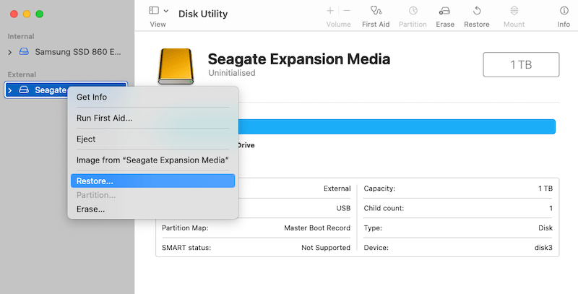
Task: Click the add volume plus icon
Action: click(330, 11)
